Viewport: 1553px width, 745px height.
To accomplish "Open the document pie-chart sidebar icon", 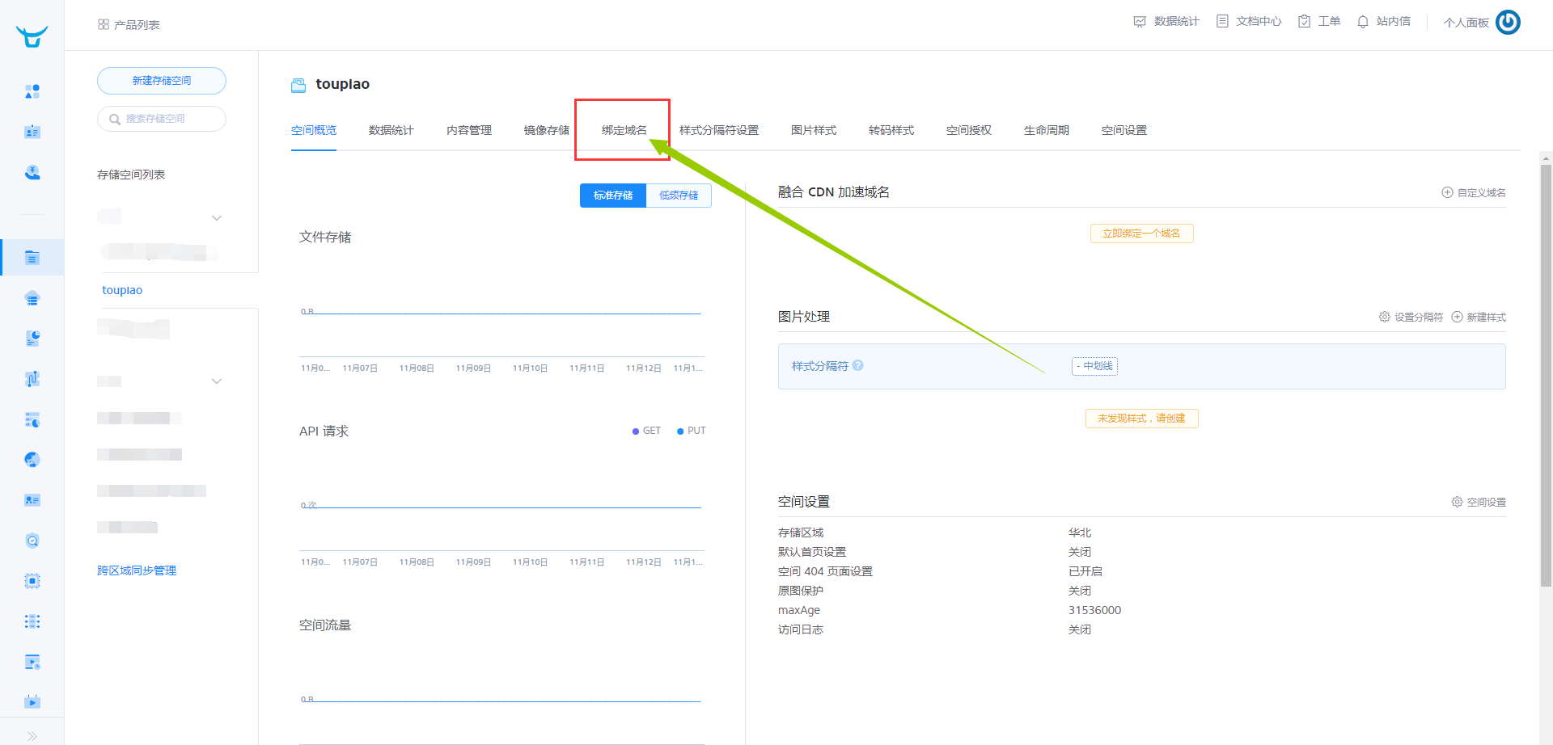I will point(32,339).
